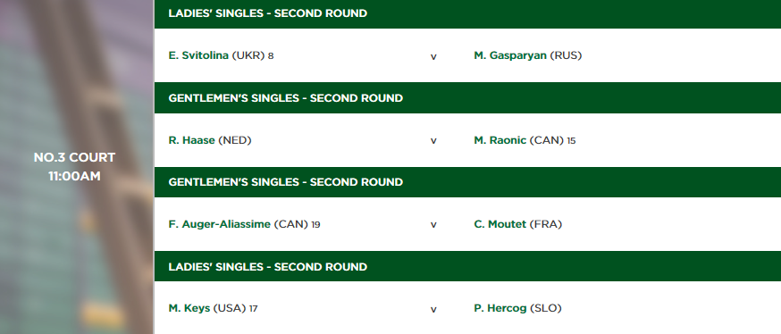
Task: Open M. Gasparyan player link
Action: click(x=510, y=55)
